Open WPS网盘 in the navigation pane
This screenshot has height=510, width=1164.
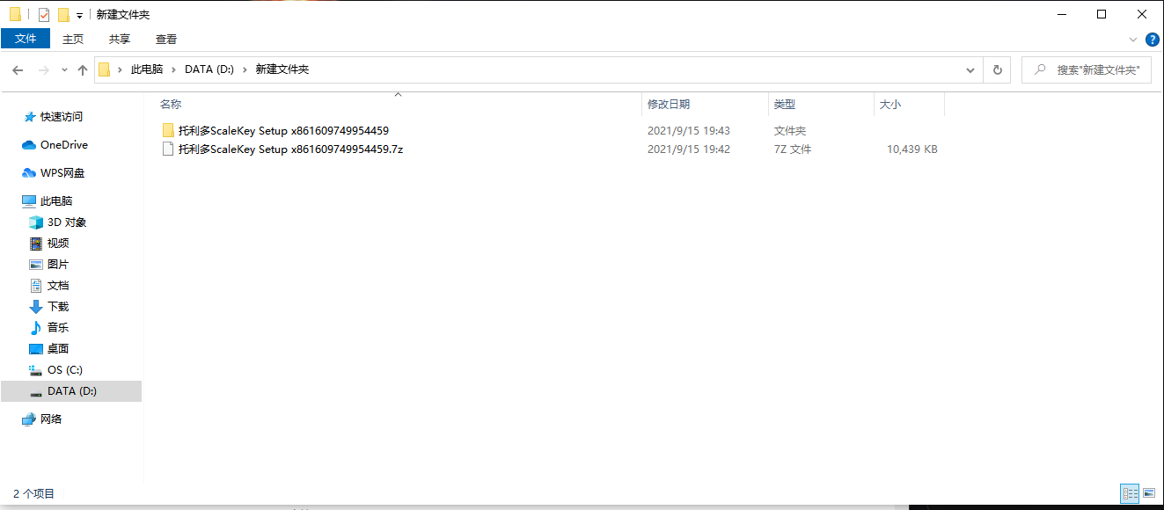coord(62,173)
